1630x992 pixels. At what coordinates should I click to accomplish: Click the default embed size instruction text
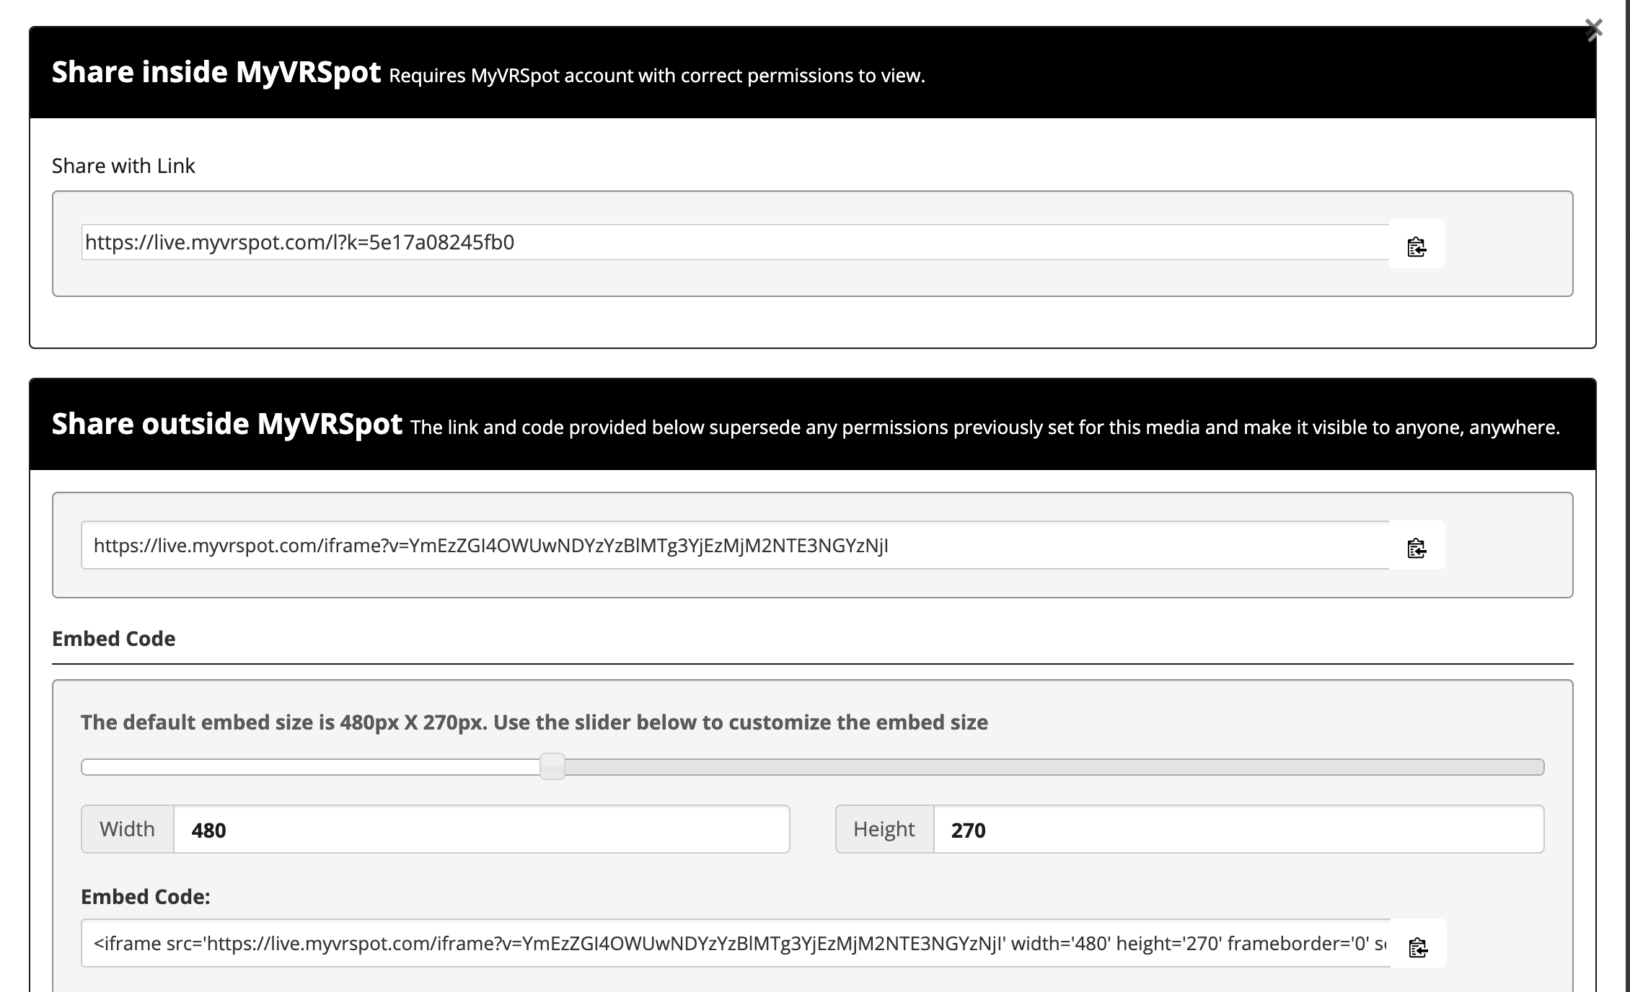point(534,722)
